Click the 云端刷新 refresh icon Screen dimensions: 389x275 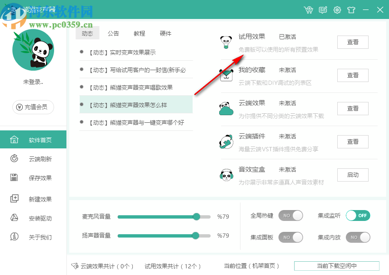point(14,158)
